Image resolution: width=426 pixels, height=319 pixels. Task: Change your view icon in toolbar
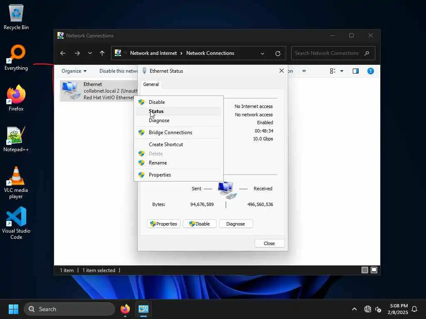tap(332, 71)
